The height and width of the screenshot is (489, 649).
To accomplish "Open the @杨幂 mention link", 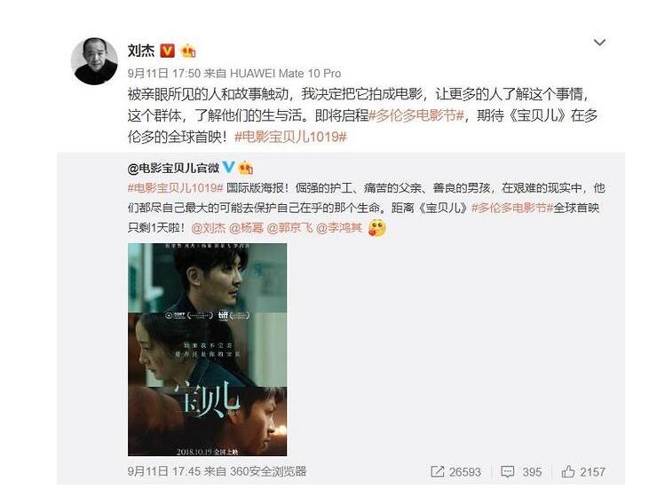I will [246, 228].
